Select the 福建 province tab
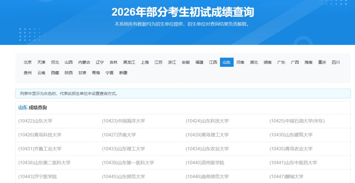 click(x=199, y=62)
